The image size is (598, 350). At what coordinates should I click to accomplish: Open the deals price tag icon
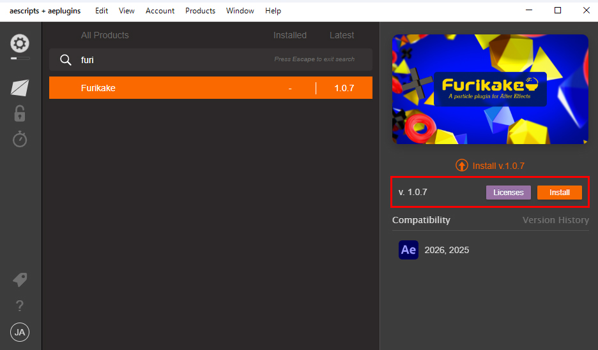tap(20, 280)
